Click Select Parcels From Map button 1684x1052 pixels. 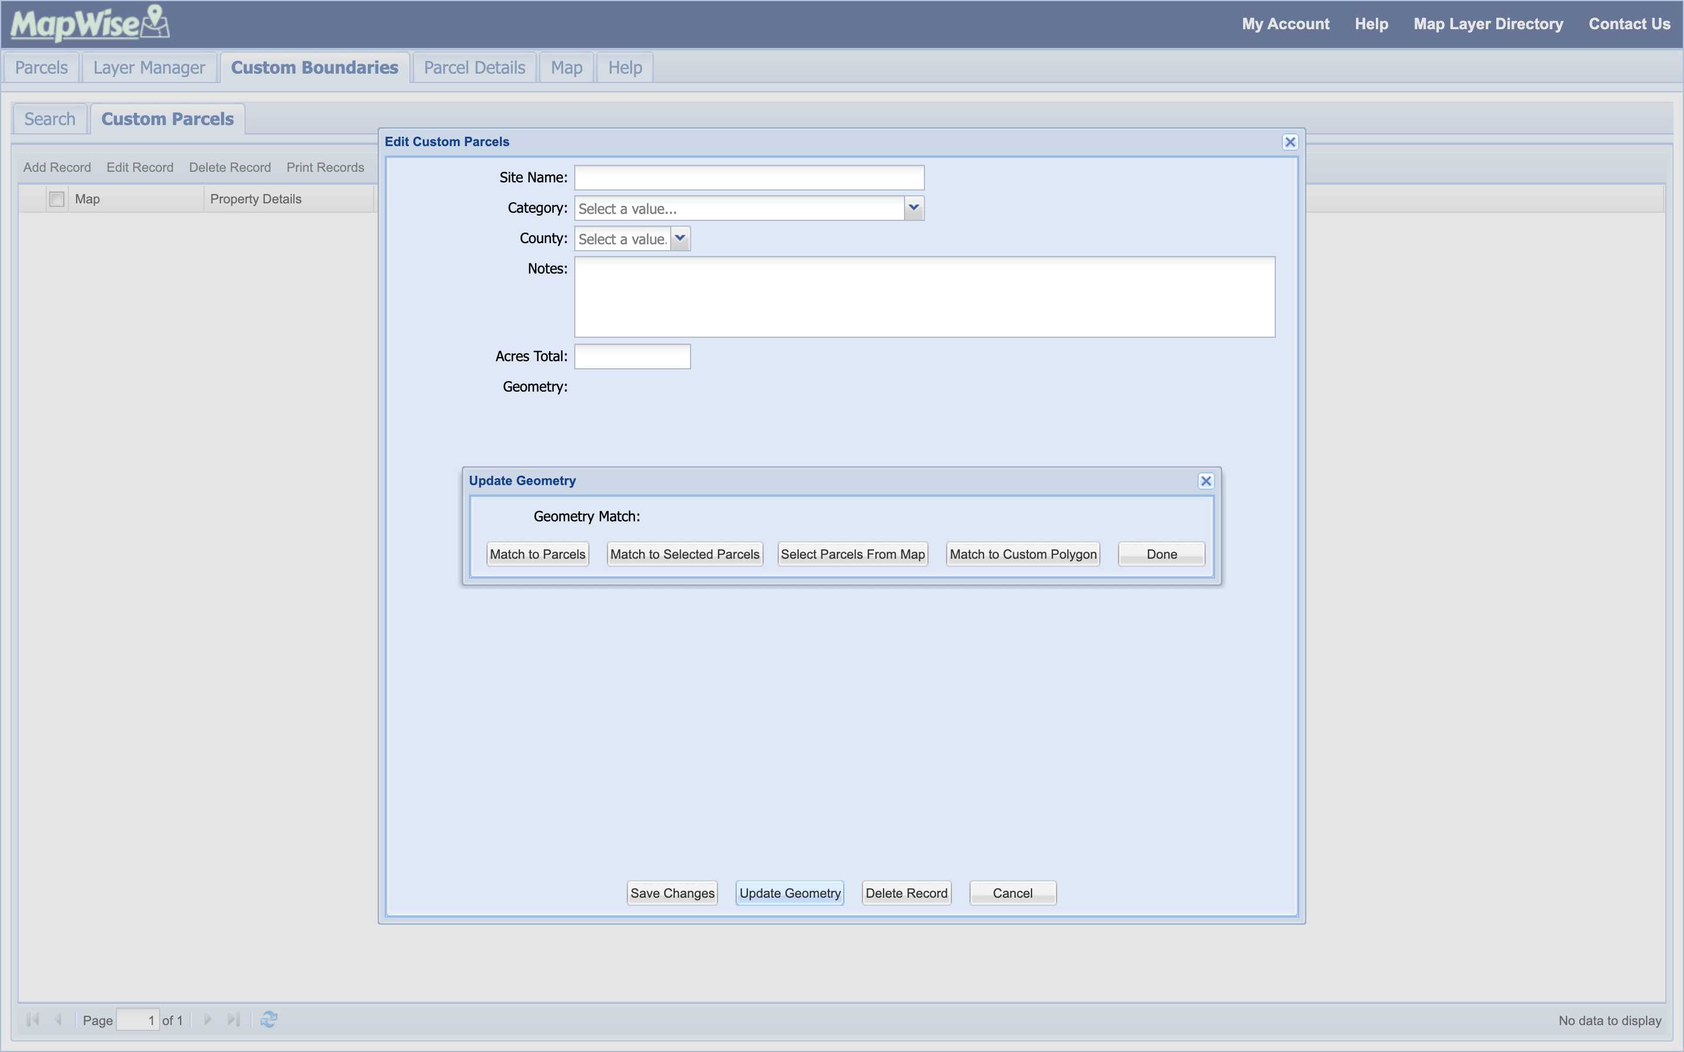853,554
